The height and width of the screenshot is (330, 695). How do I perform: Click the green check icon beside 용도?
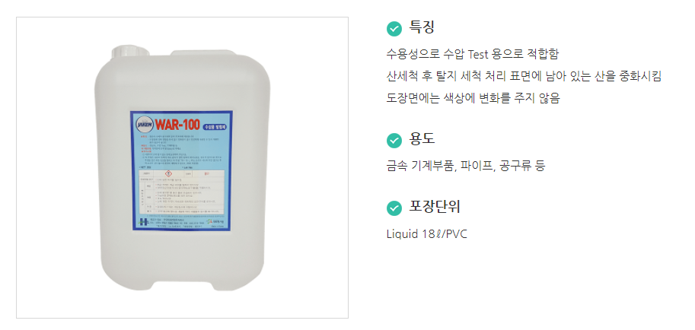[x=394, y=141]
